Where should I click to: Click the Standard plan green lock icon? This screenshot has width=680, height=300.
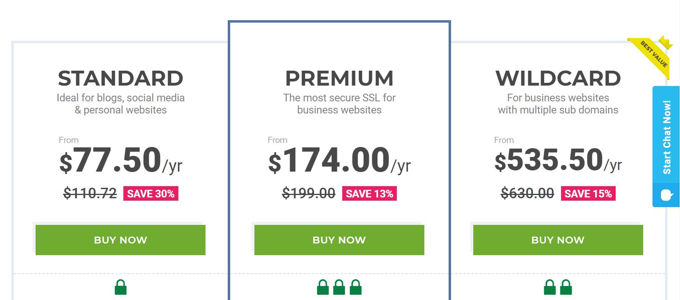pyautogui.click(x=121, y=287)
